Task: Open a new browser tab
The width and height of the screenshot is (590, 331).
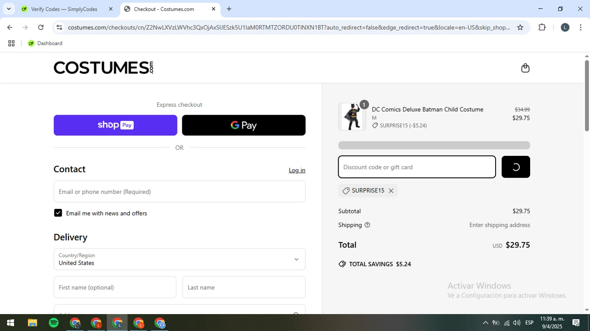Action: pyautogui.click(x=229, y=9)
